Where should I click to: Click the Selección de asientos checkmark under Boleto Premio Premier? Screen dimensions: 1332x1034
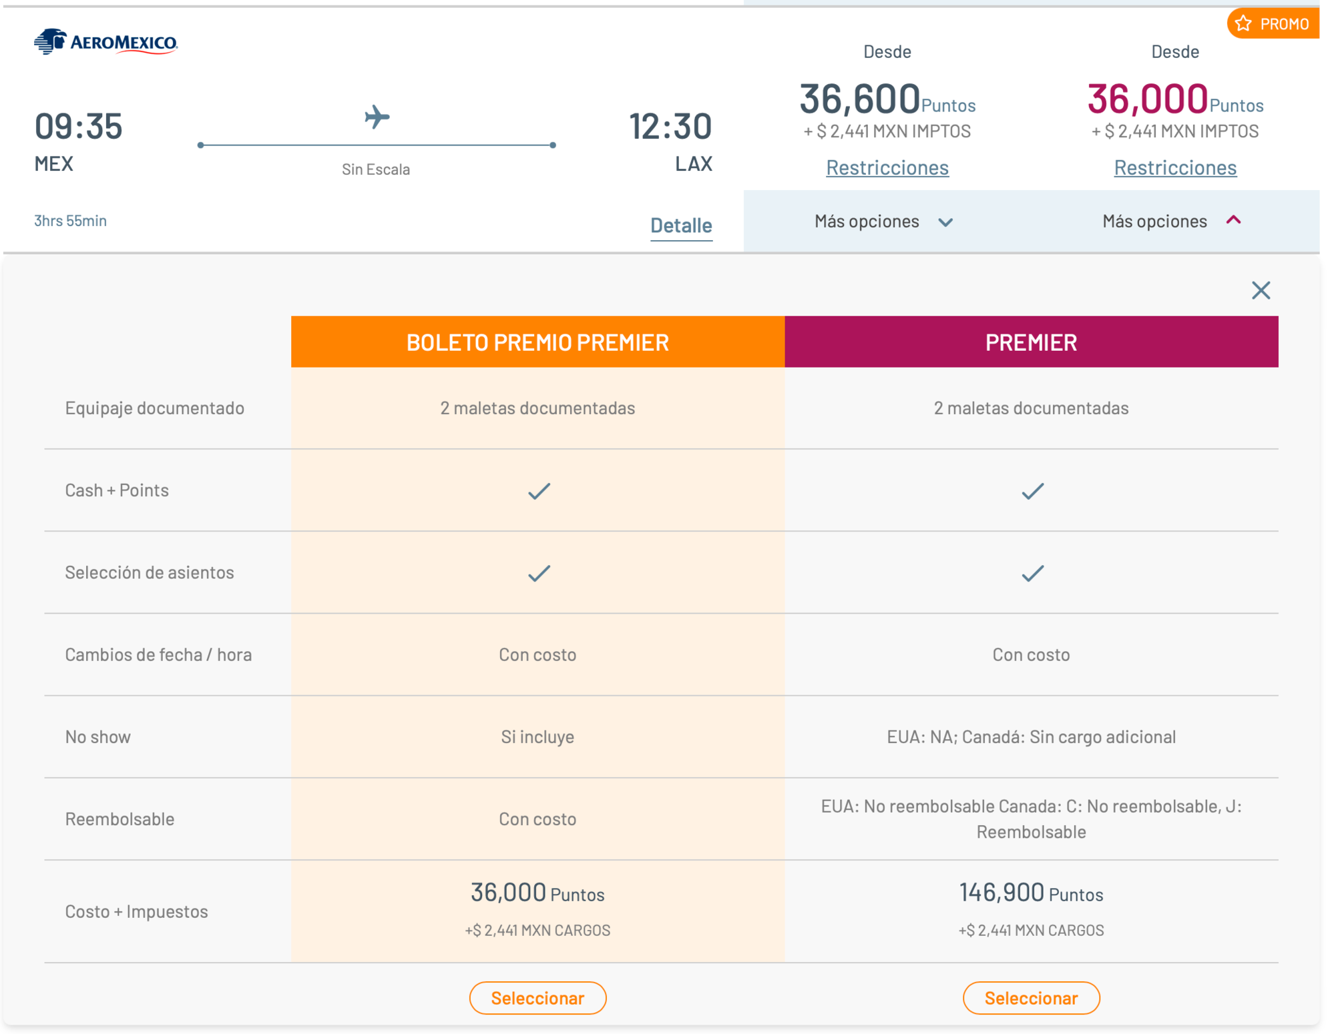(x=539, y=573)
